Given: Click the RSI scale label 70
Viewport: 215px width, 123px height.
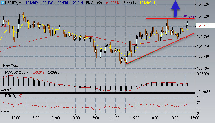Looking at the screenshot, I should click(x=199, y=103).
